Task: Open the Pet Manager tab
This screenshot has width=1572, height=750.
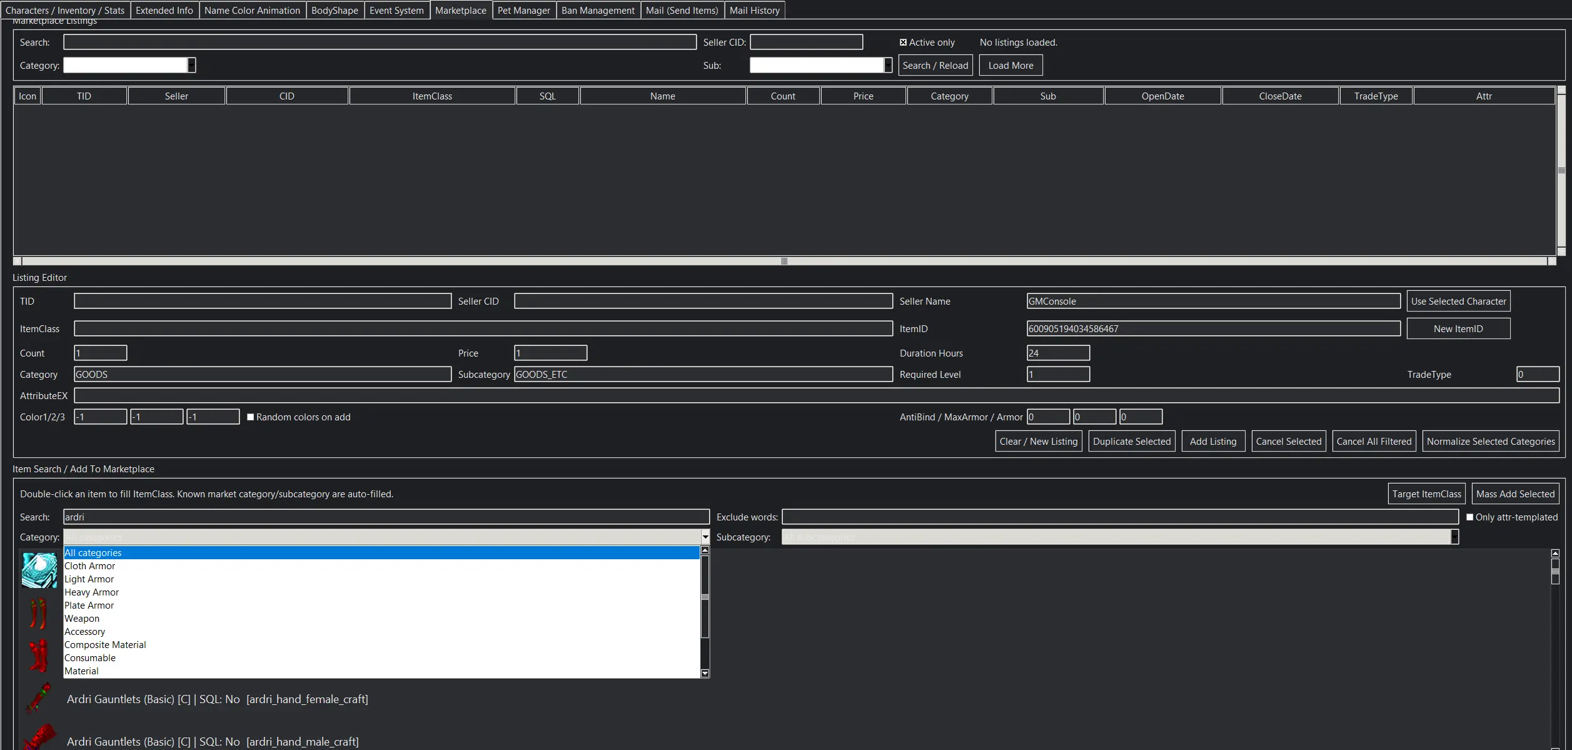Action: (524, 10)
